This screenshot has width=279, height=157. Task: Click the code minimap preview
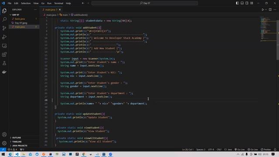(268, 29)
